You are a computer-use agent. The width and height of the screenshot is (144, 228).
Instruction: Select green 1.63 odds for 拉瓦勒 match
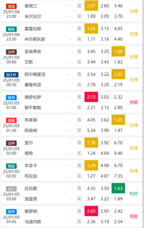coord(118,188)
